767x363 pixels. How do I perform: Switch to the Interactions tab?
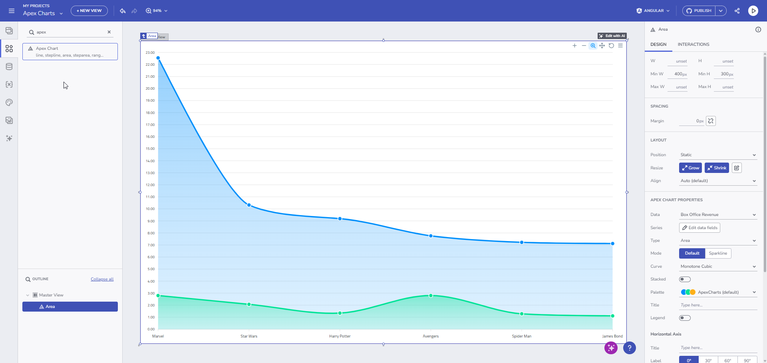693,45
